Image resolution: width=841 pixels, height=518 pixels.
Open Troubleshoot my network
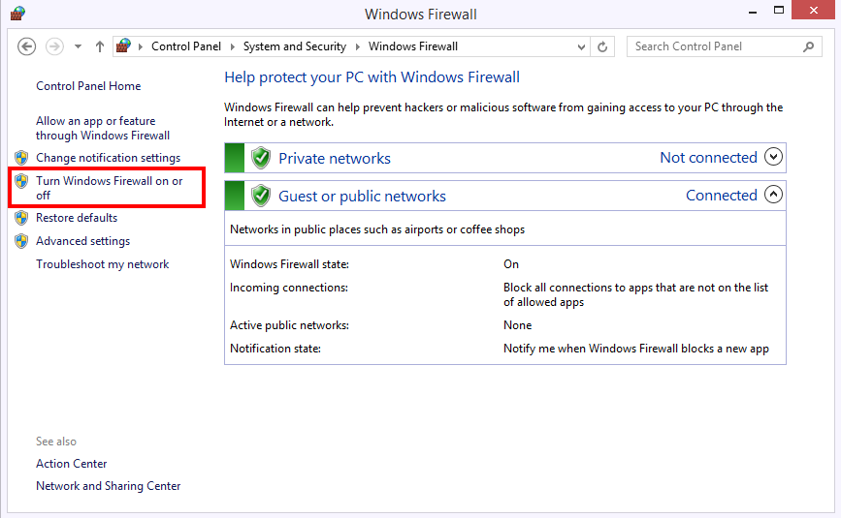pos(103,264)
